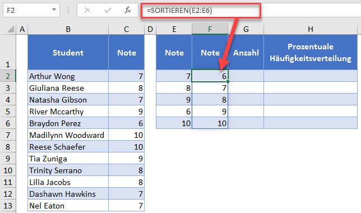The height and width of the screenshot is (213, 361).
Task: Select the 'Lilia Jacobs' cell
Action: click(68, 182)
